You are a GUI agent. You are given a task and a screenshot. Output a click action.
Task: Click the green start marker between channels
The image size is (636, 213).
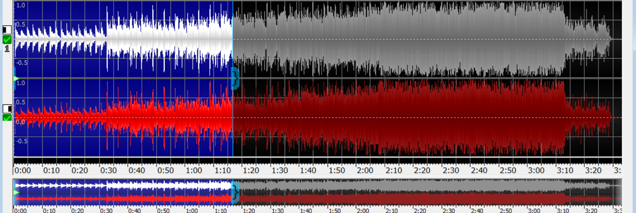tap(16, 79)
